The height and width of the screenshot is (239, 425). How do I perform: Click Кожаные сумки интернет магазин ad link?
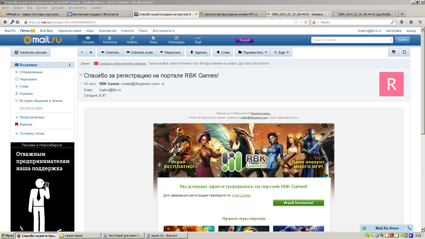click(x=123, y=63)
